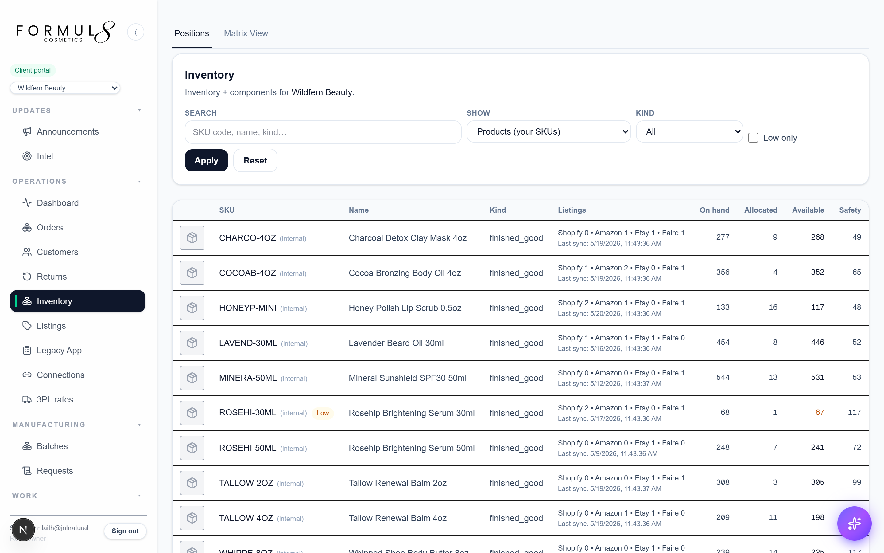Click the Apply button

pyautogui.click(x=206, y=160)
